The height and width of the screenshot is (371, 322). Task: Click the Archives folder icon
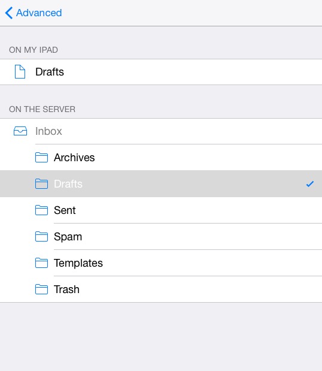coord(41,158)
